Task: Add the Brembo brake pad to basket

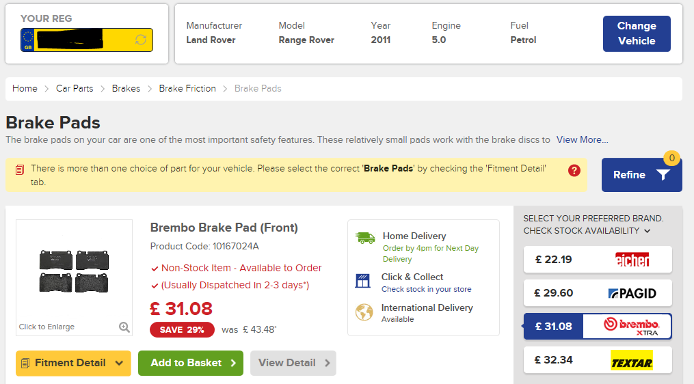Action: coord(191,364)
